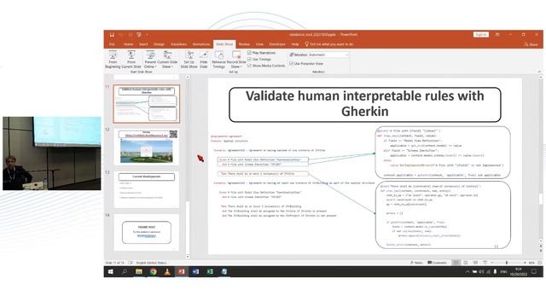Viewport: 546px width, 307px height.
Task: Click English language indicator in status bar
Action: point(151,263)
